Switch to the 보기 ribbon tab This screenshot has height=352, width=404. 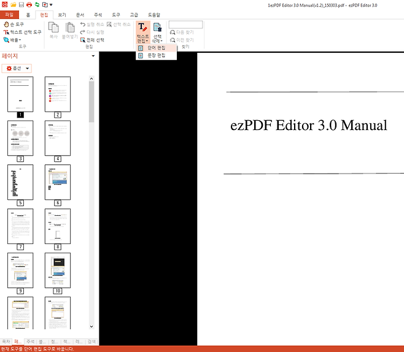[62, 15]
